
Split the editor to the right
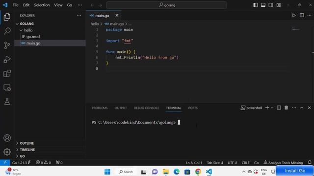pos(302,15)
